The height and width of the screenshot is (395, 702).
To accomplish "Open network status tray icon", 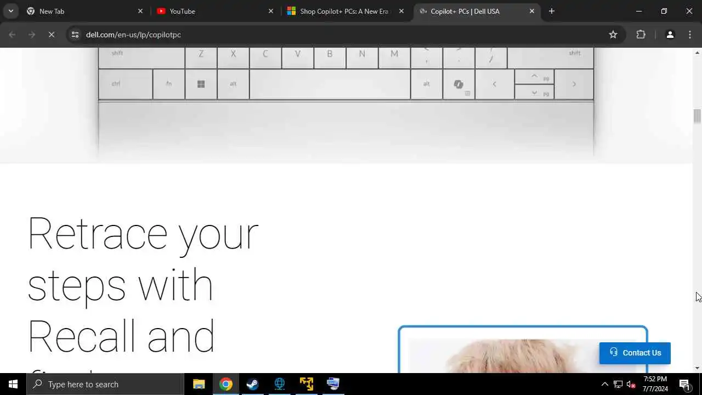I will tap(618, 384).
